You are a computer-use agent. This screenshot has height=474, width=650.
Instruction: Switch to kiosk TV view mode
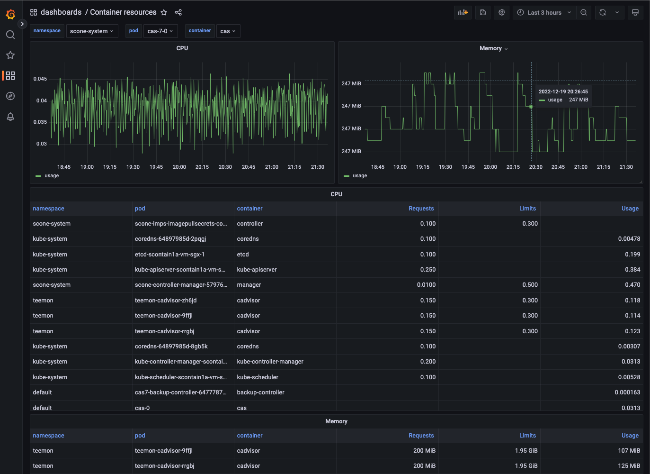[x=635, y=12]
